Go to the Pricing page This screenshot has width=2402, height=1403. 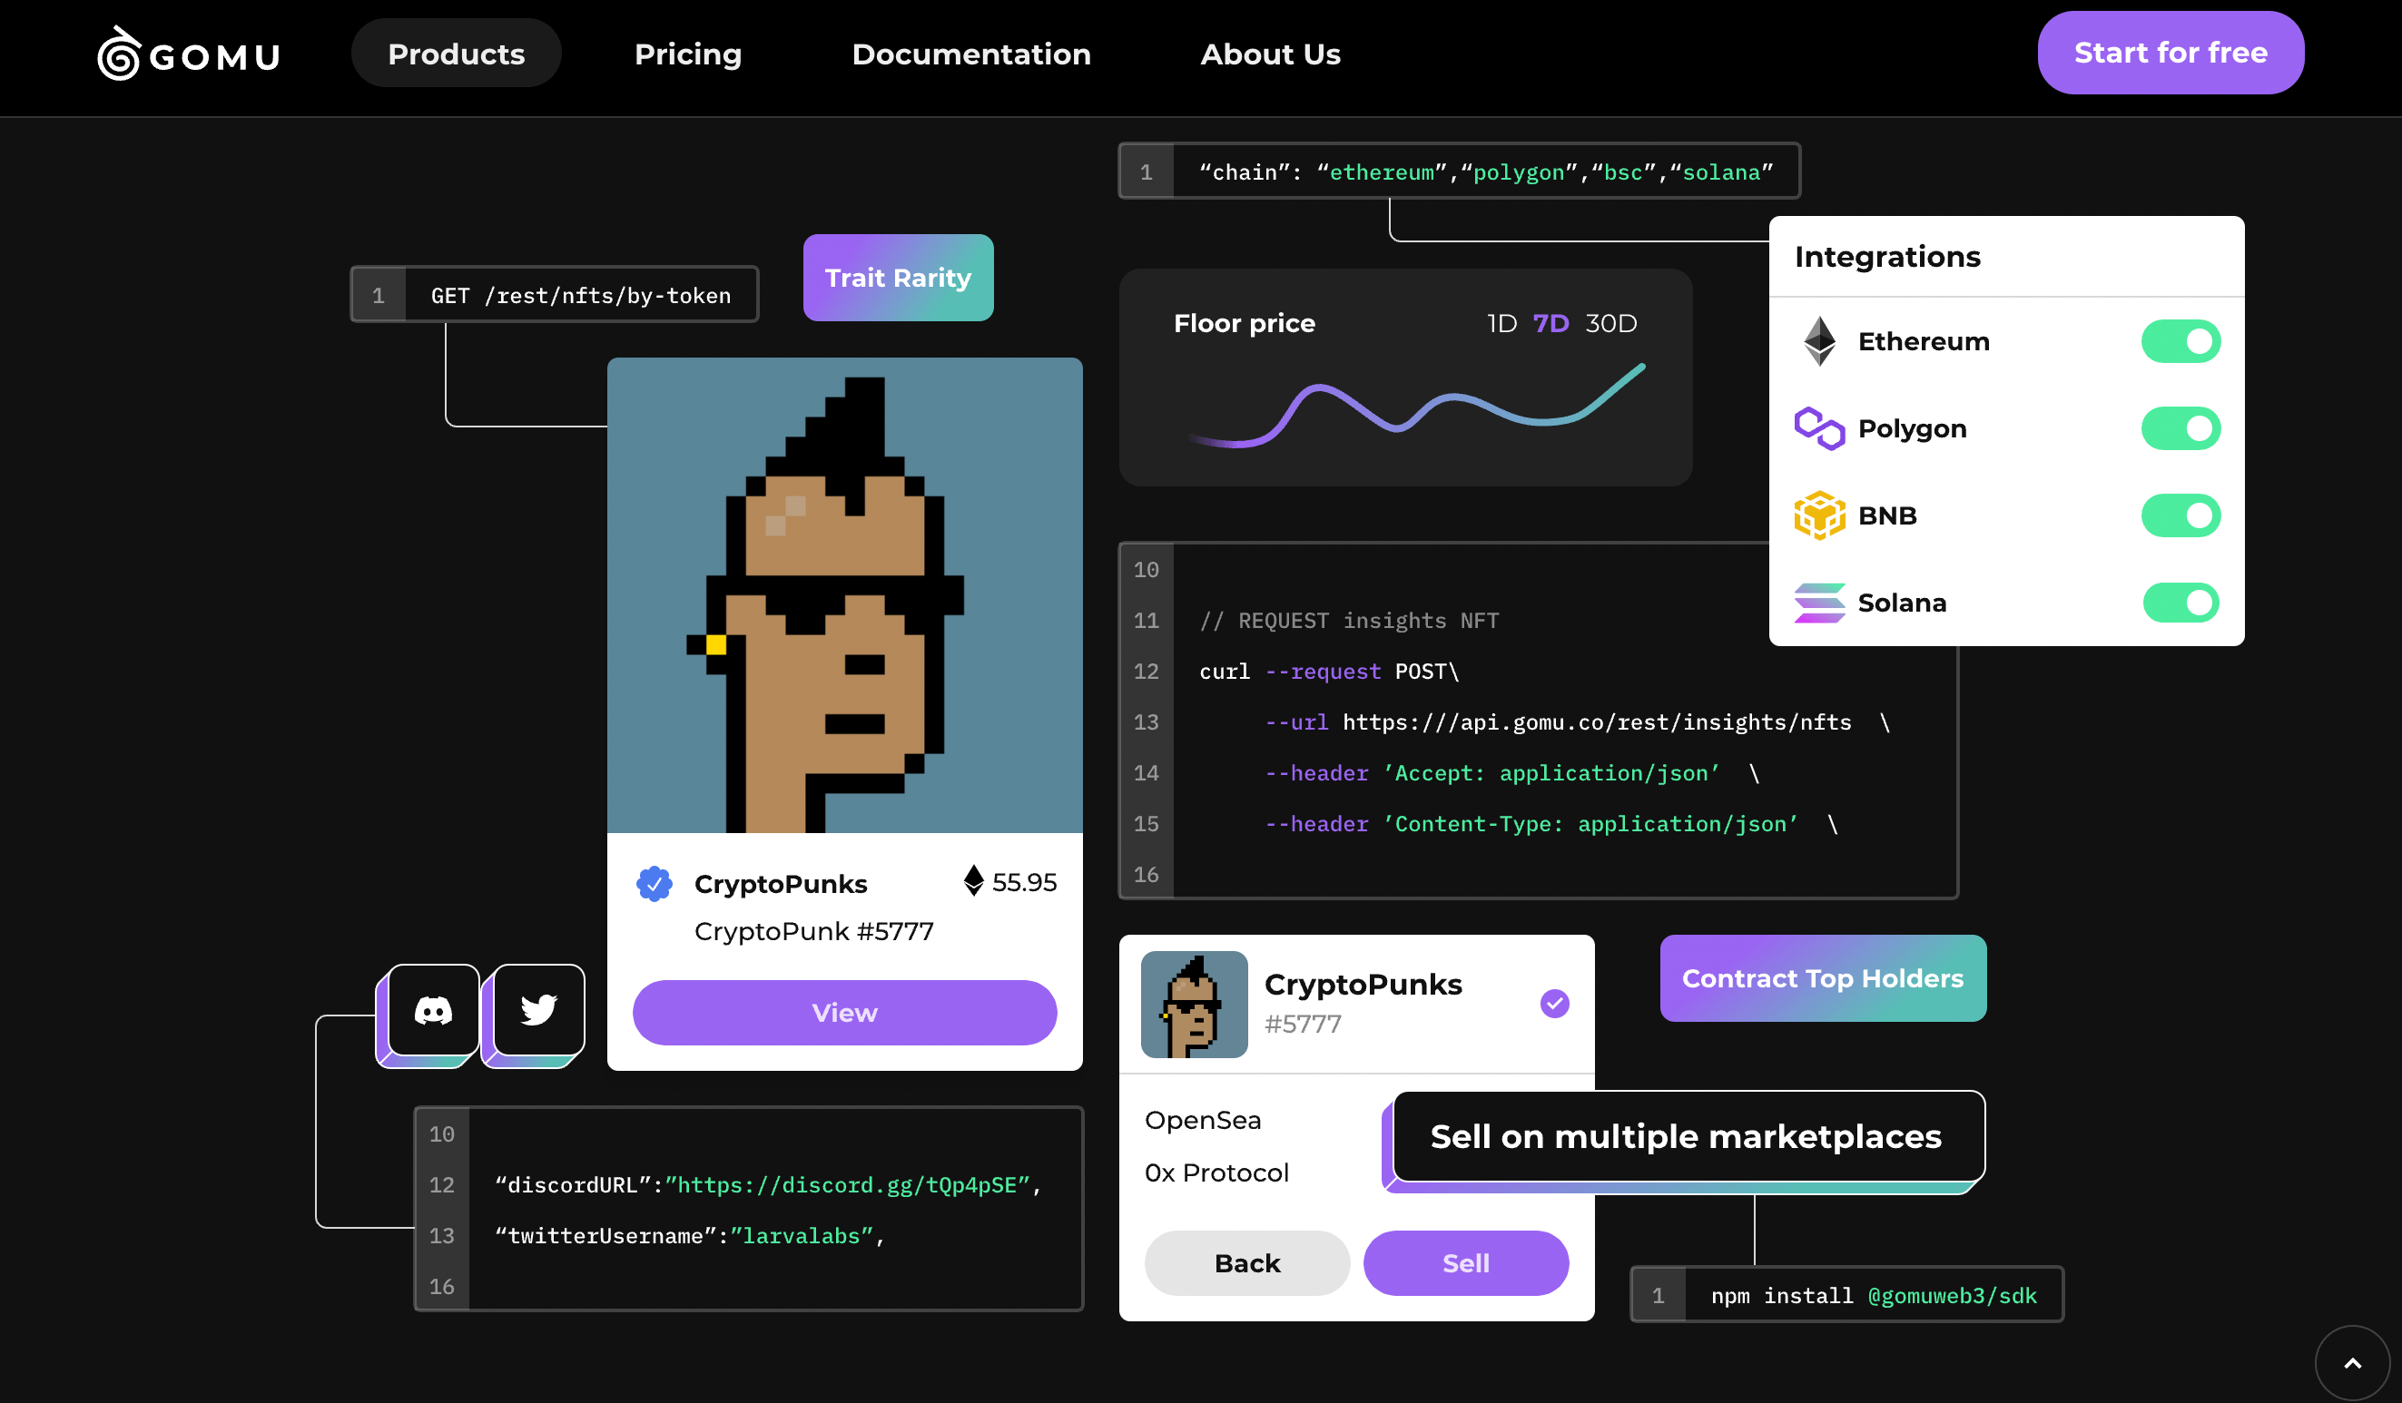[687, 54]
